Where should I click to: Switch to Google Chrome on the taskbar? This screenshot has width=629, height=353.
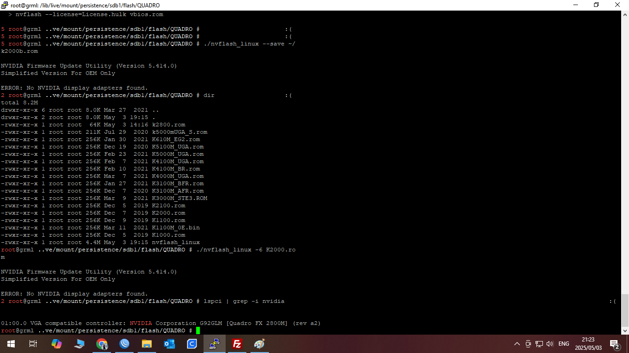(x=102, y=344)
